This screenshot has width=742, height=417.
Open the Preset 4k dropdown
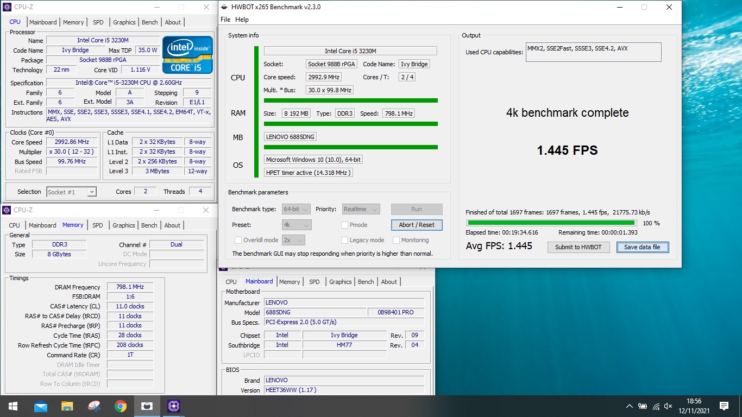(297, 225)
